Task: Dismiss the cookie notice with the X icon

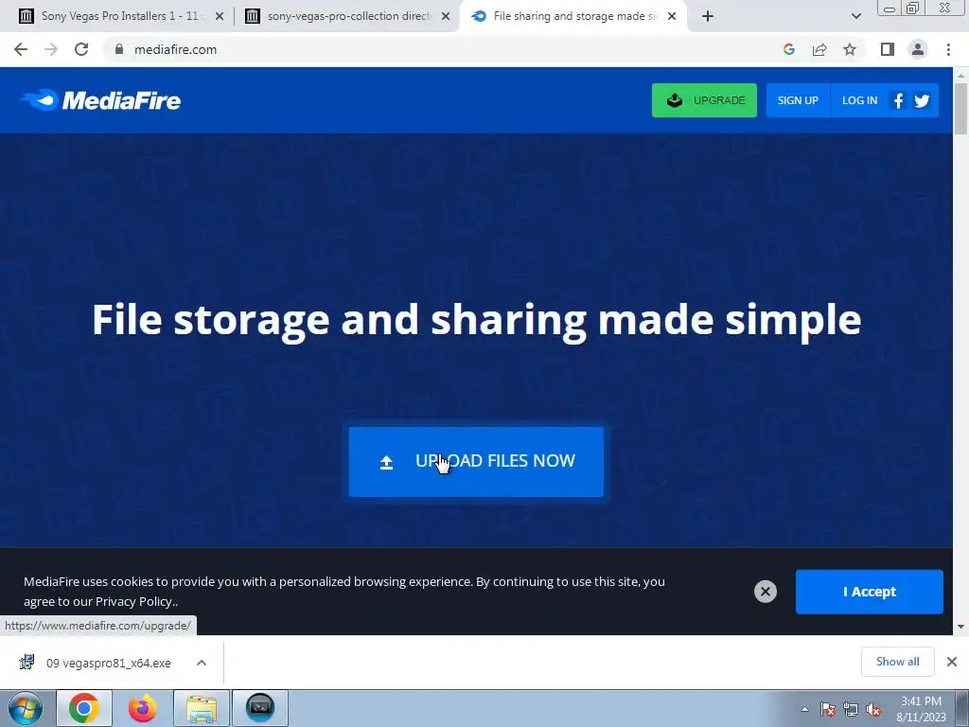Action: (x=765, y=592)
